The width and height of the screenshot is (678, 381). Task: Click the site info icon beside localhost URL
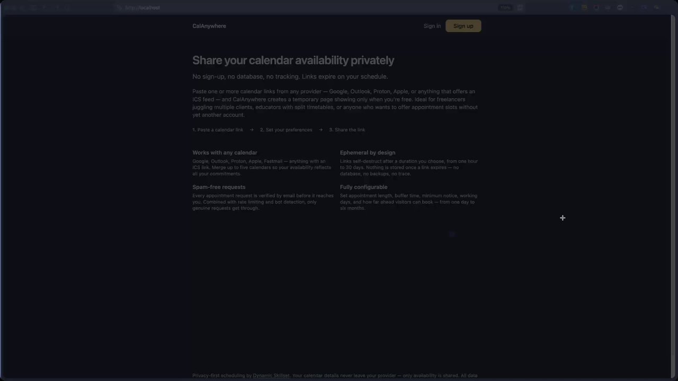click(x=119, y=7)
